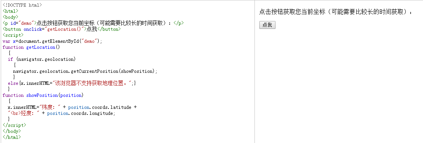Click the opening <script> tag line
The image size is (423, 143).
pyautogui.click(x=13, y=35)
